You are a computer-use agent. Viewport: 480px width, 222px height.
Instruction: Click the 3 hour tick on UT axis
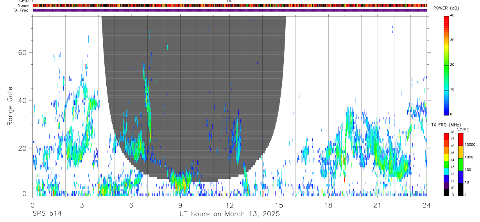coord(82,205)
